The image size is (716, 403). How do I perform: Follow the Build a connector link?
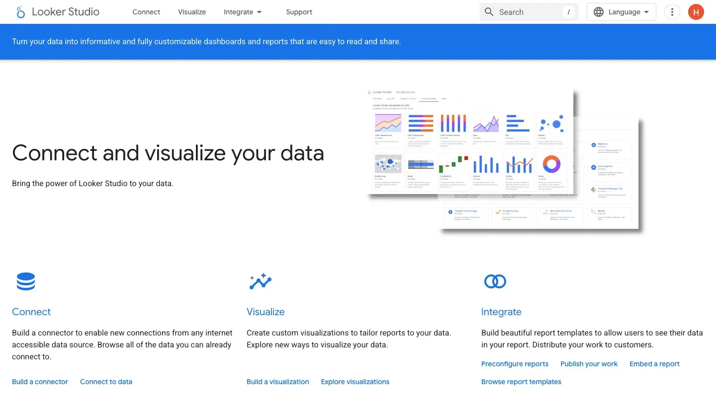(40, 382)
